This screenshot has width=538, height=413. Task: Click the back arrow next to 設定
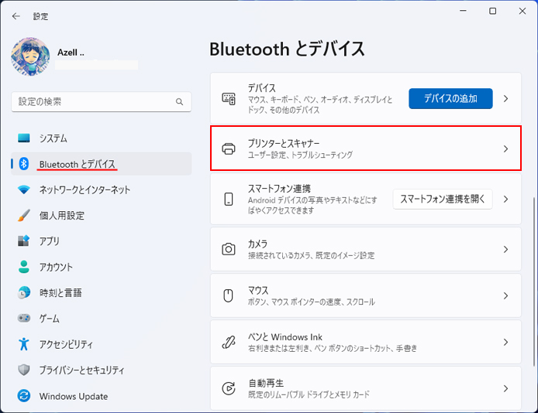point(16,16)
